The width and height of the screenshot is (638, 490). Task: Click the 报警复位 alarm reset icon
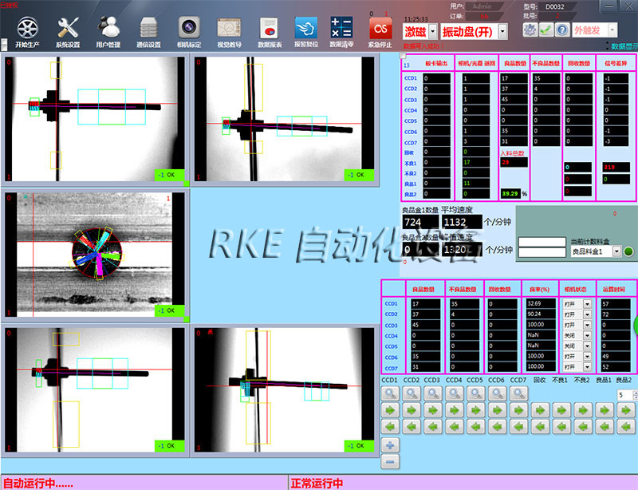coord(306,30)
